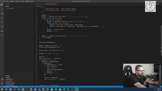Click the Visual Studio Code taskbar icon
The height and width of the screenshot is (91, 162).
tap(76, 89)
